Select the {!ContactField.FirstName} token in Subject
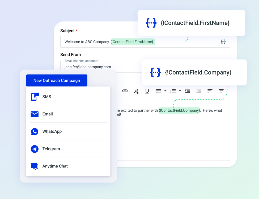Image resolution: width=259 pixels, height=199 pixels. pos(132,42)
